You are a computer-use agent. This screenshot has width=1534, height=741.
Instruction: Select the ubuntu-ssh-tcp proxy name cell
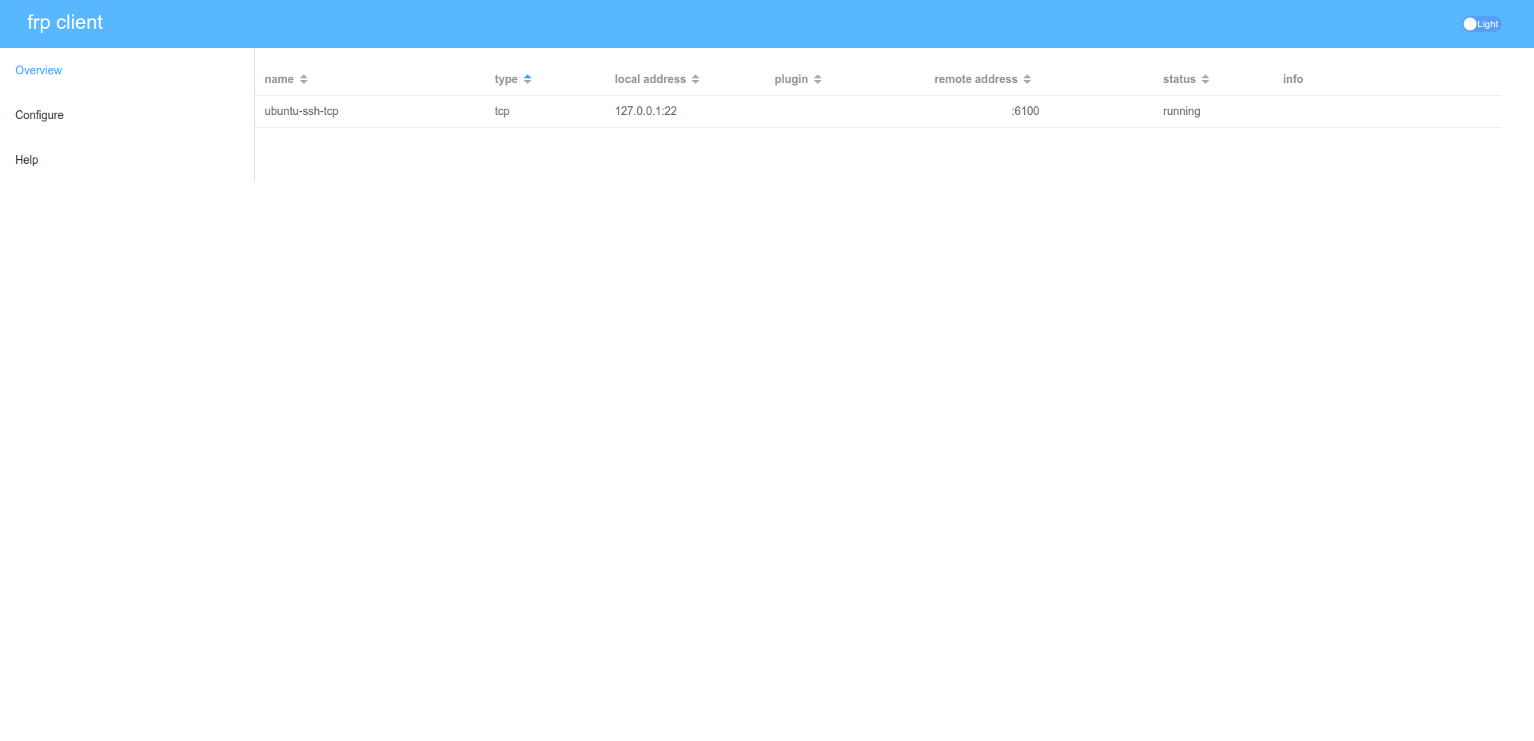pyautogui.click(x=301, y=111)
